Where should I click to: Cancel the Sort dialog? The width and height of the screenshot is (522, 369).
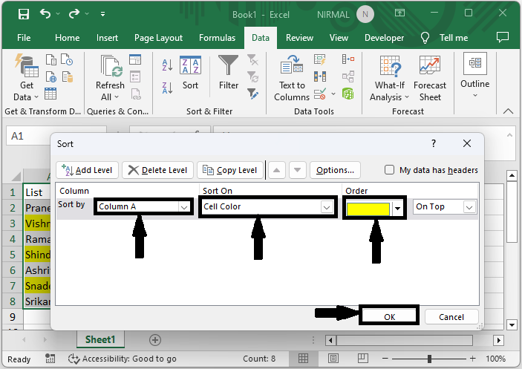click(451, 317)
